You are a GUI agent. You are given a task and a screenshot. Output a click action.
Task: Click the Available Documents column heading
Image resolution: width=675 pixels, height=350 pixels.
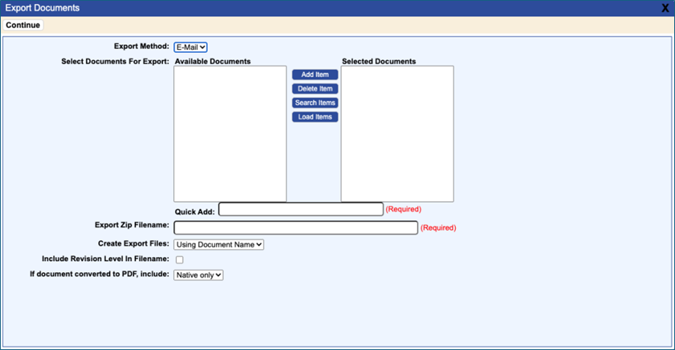tap(212, 62)
